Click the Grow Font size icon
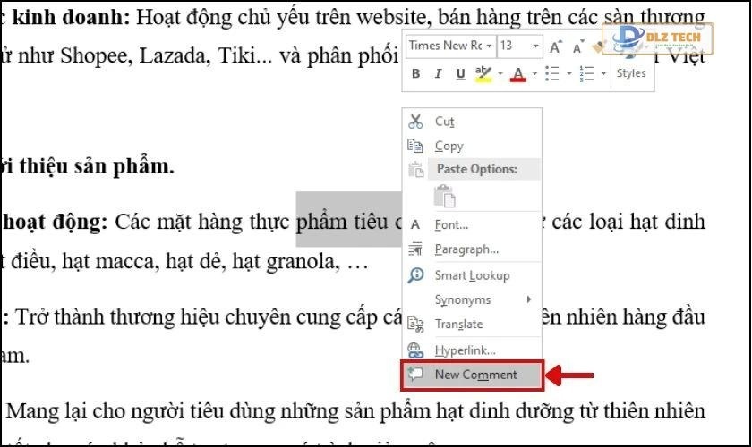Image resolution: width=752 pixels, height=447 pixels. coord(556,46)
